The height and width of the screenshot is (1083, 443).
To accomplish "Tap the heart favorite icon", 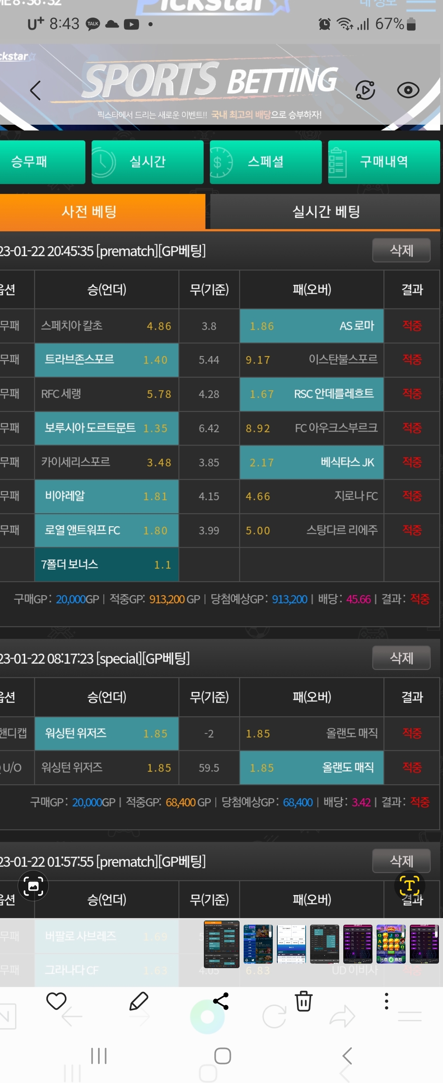I will [x=56, y=1001].
